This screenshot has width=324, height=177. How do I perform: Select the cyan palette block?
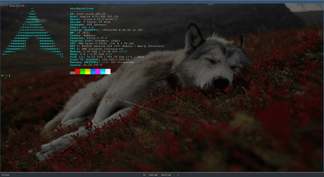coord(103,72)
